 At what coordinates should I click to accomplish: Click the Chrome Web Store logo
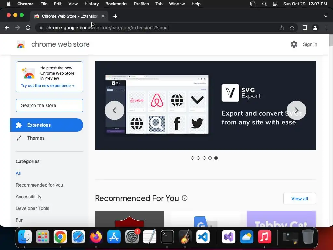(21, 44)
